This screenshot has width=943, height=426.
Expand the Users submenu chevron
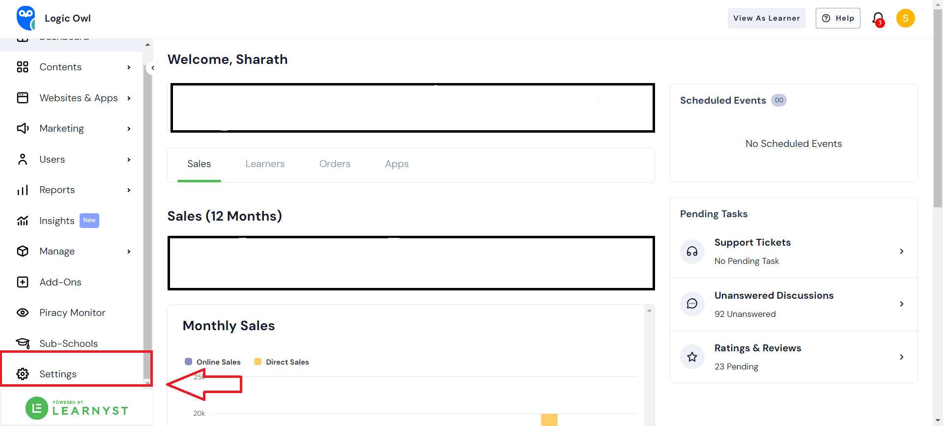pos(129,159)
